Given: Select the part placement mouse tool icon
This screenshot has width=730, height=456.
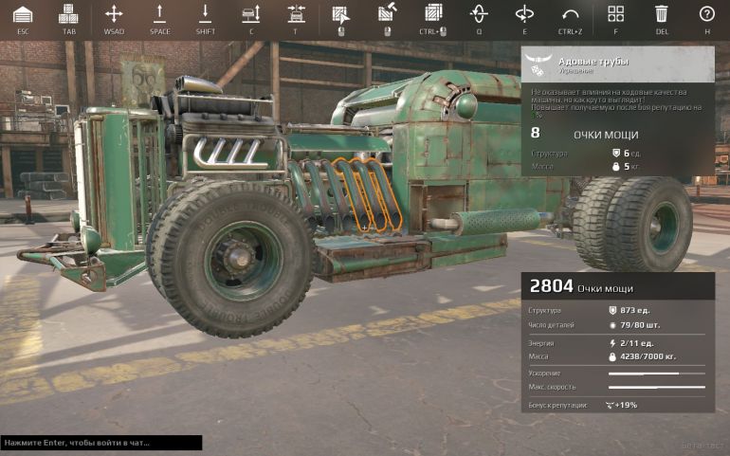Looking at the screenshot, I should [x=340, y=14].
